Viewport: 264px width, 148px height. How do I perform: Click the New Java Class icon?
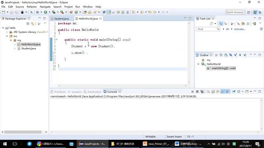pos(76,12)
